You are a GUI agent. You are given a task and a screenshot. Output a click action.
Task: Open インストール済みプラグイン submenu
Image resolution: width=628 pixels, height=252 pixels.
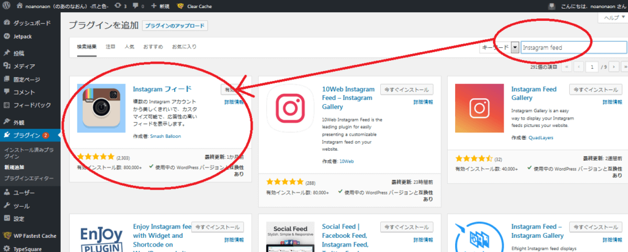coord(29,153)
